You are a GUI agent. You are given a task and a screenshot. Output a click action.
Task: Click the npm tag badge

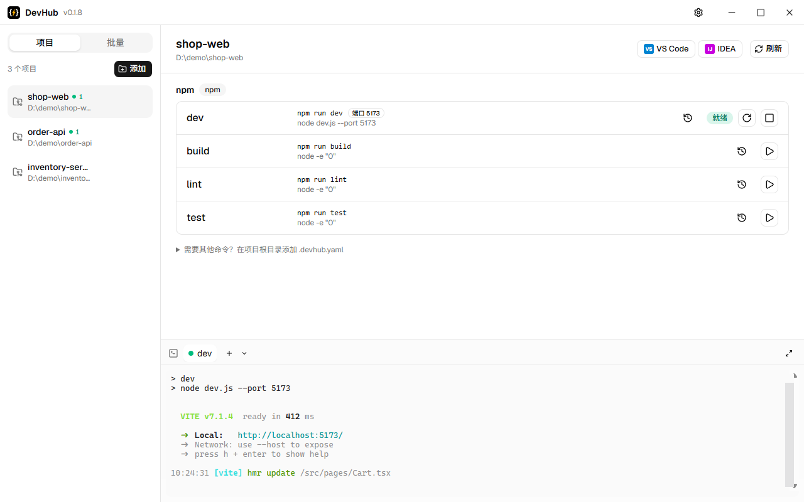(213, 90)
